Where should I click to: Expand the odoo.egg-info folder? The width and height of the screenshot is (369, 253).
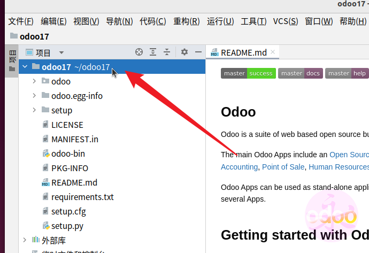pos(34,95)
